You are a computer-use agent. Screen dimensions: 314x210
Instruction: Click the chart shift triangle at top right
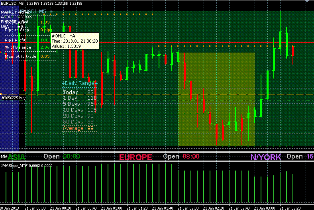[x=307, y=1]
